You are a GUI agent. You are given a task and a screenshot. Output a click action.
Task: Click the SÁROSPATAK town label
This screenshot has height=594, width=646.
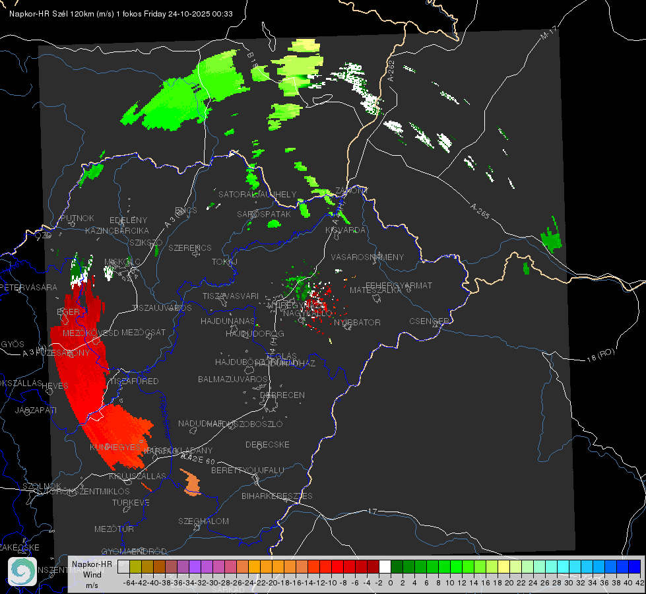click(264, 214)
